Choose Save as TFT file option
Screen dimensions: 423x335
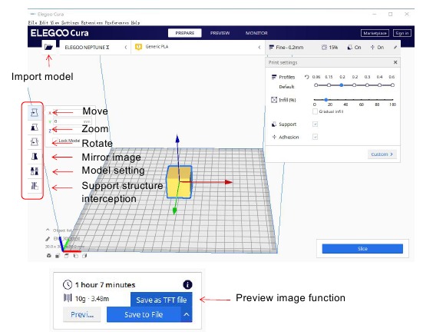161,300
